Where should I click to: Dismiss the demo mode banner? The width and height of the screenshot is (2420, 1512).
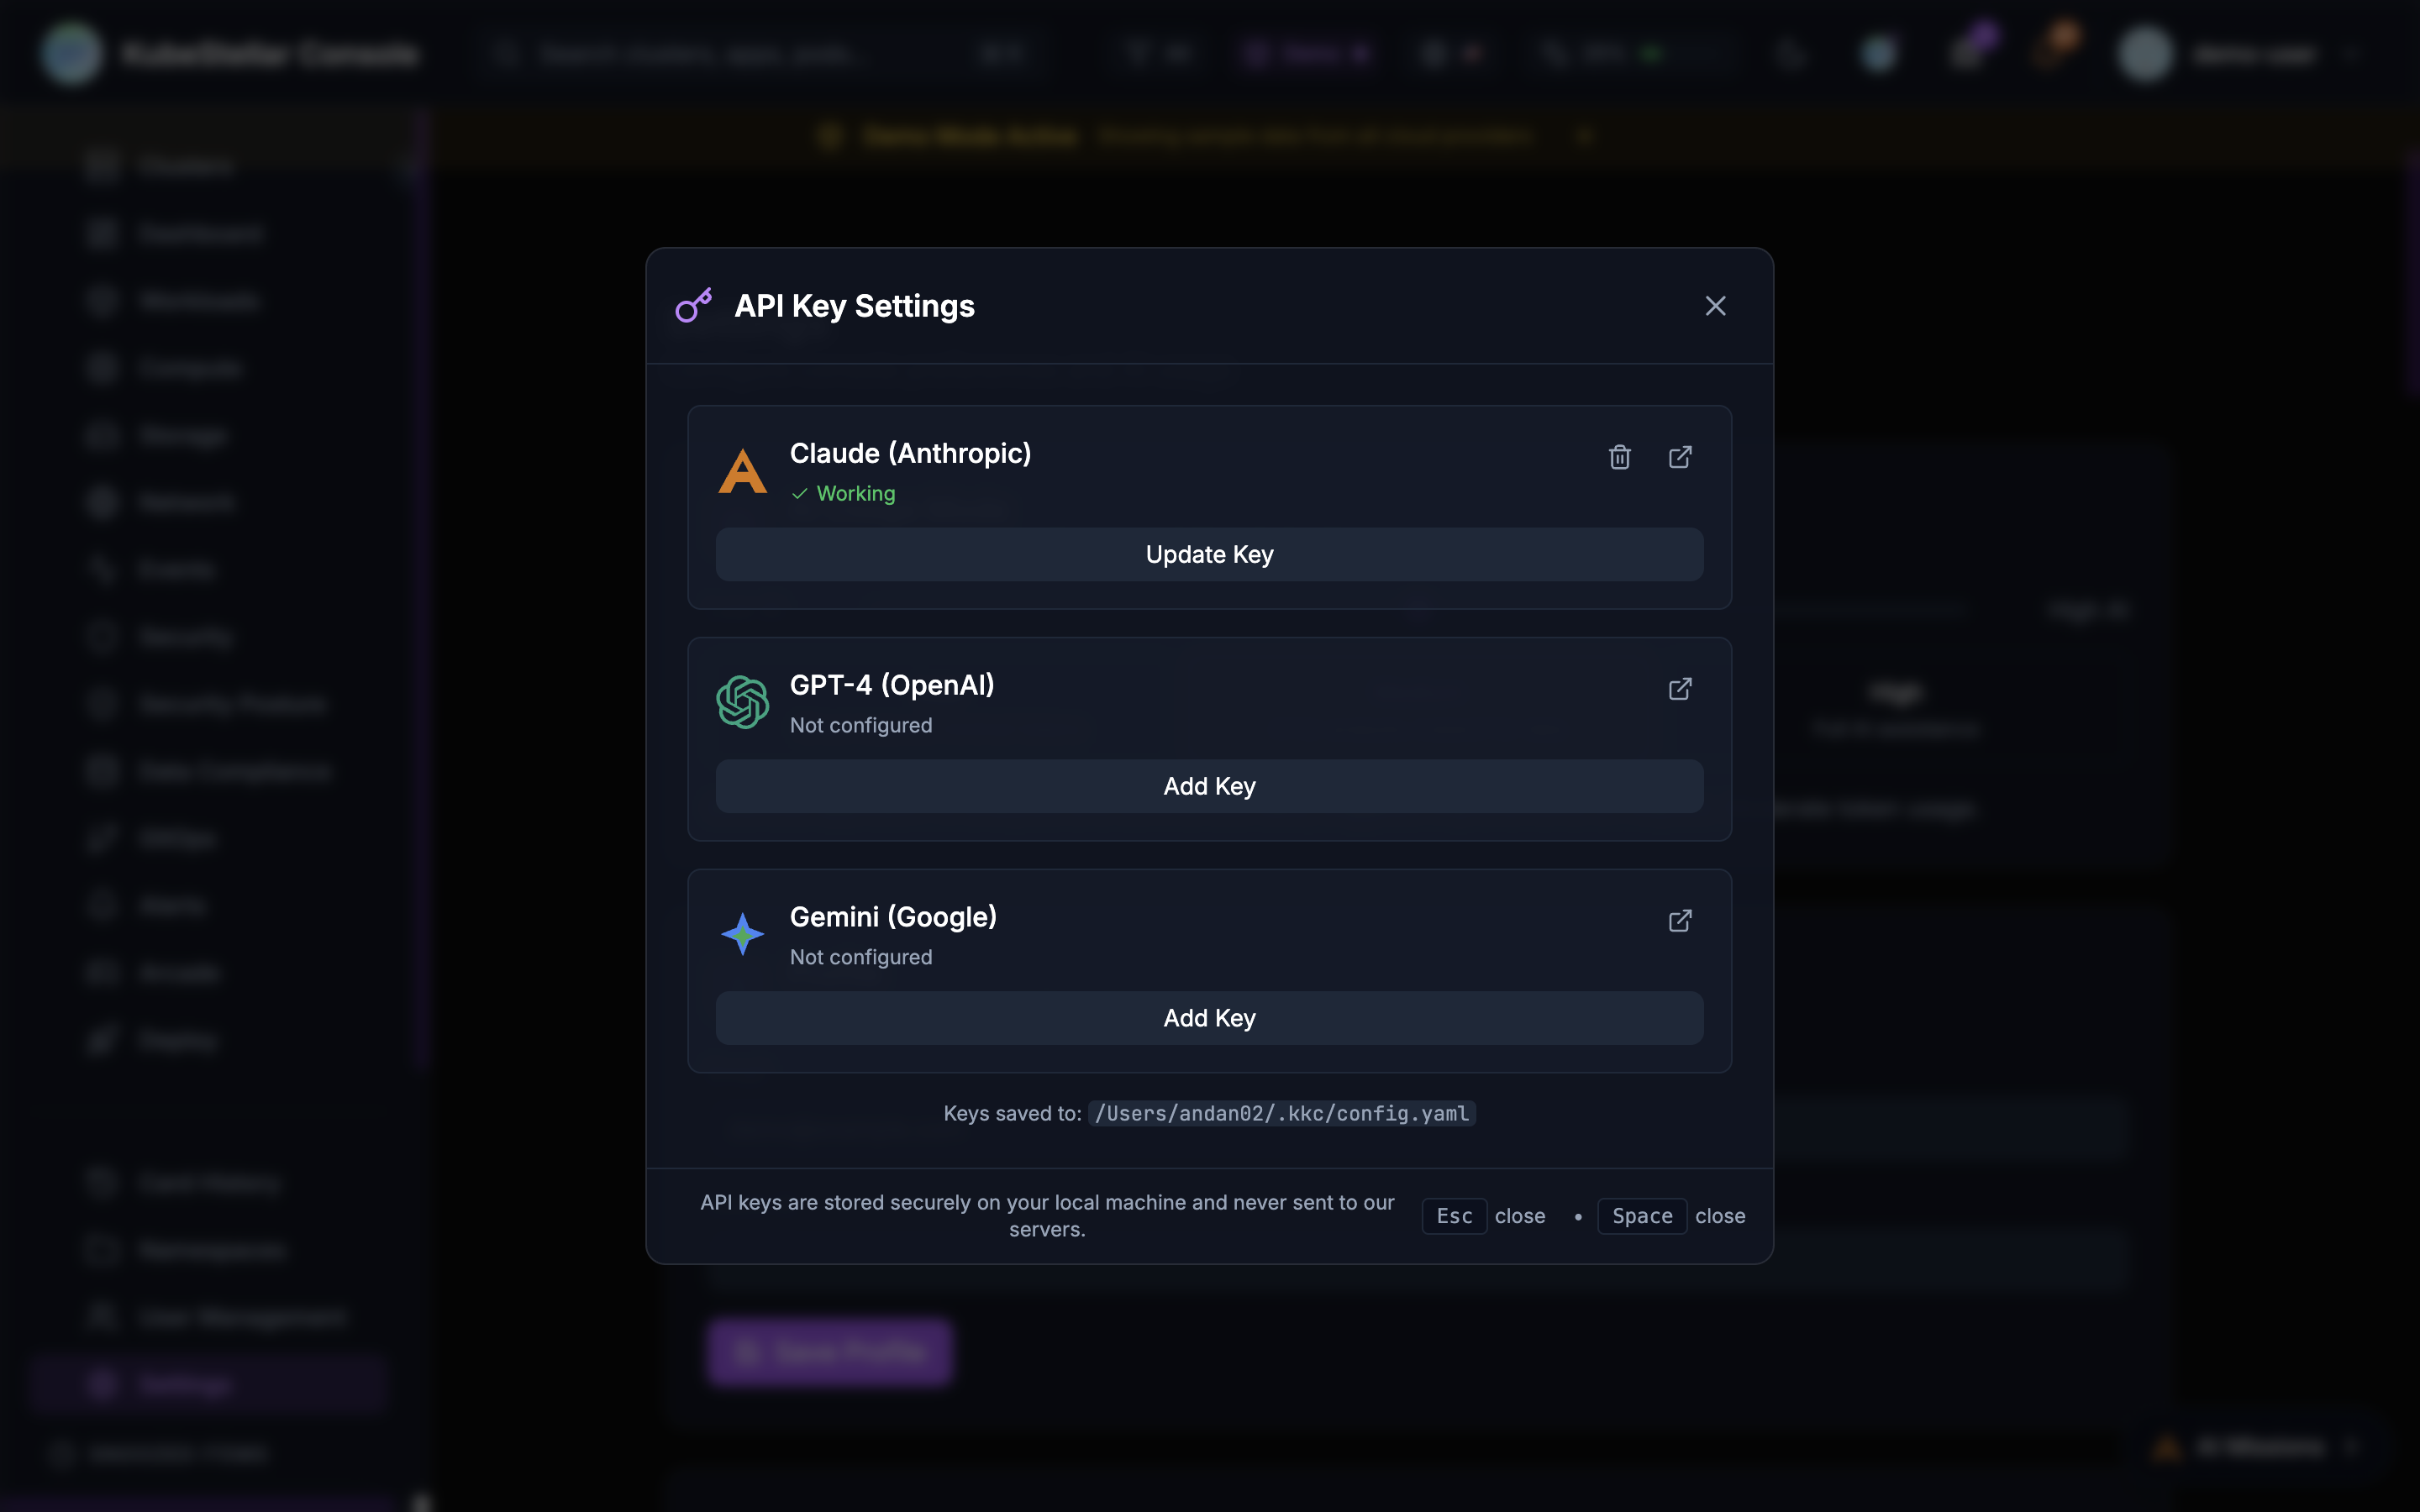[x=1585, y=135]
